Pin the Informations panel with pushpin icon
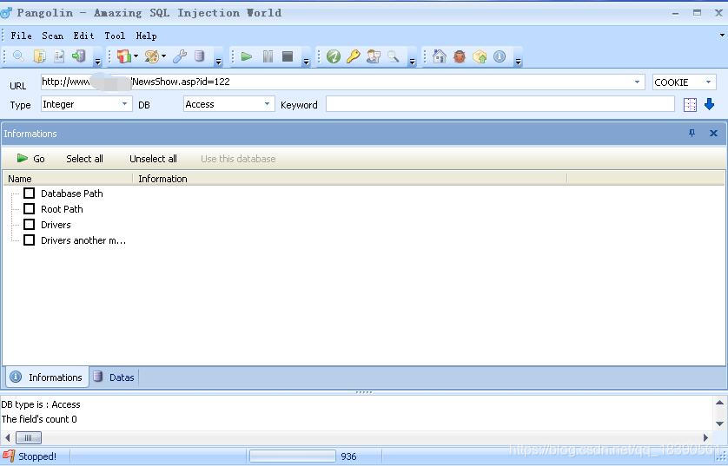 coord(692,134)
